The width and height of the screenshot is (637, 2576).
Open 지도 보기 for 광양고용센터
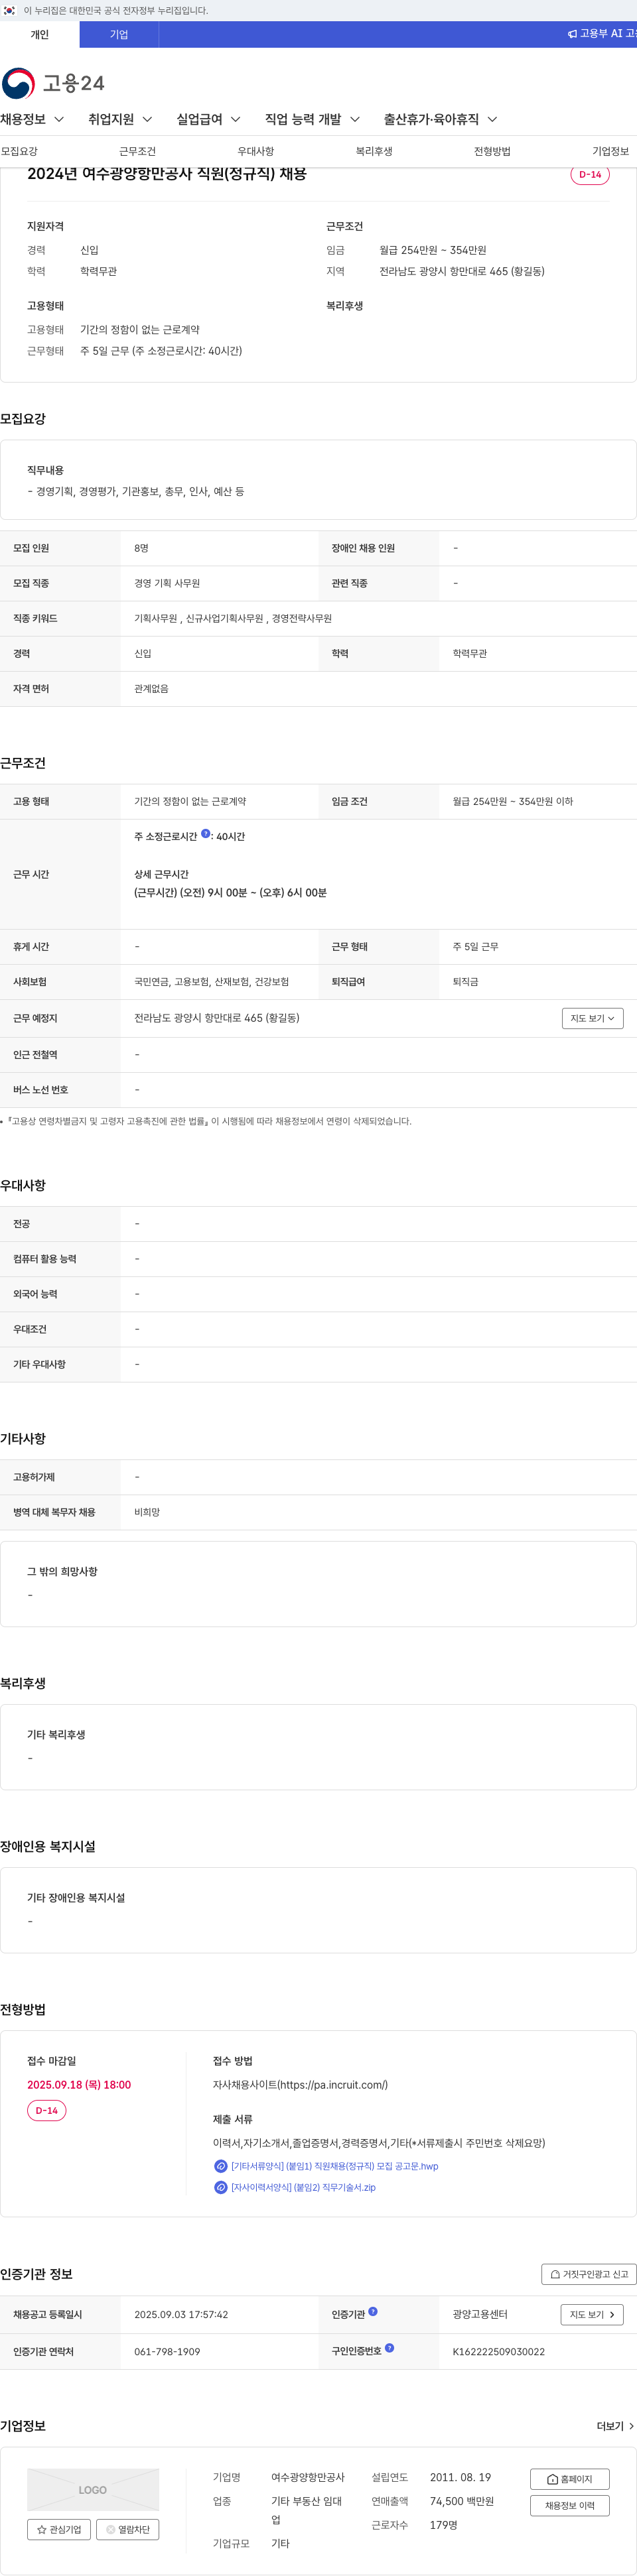pos(592,2314)
